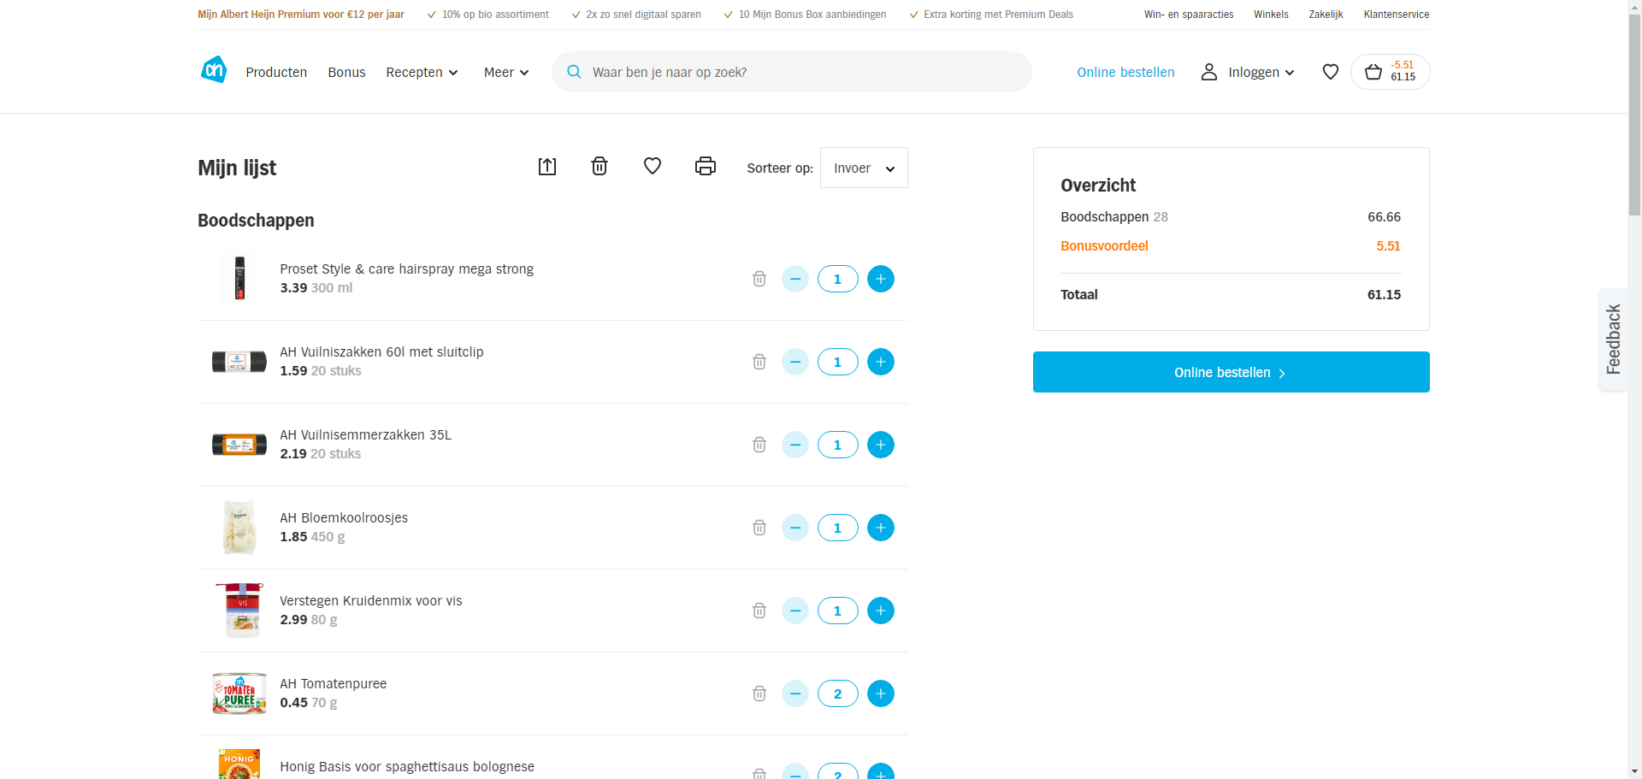Screen dimensions: 1642x779
Task: Remove Proset hairspray from the list
Action: coord(759,279)
